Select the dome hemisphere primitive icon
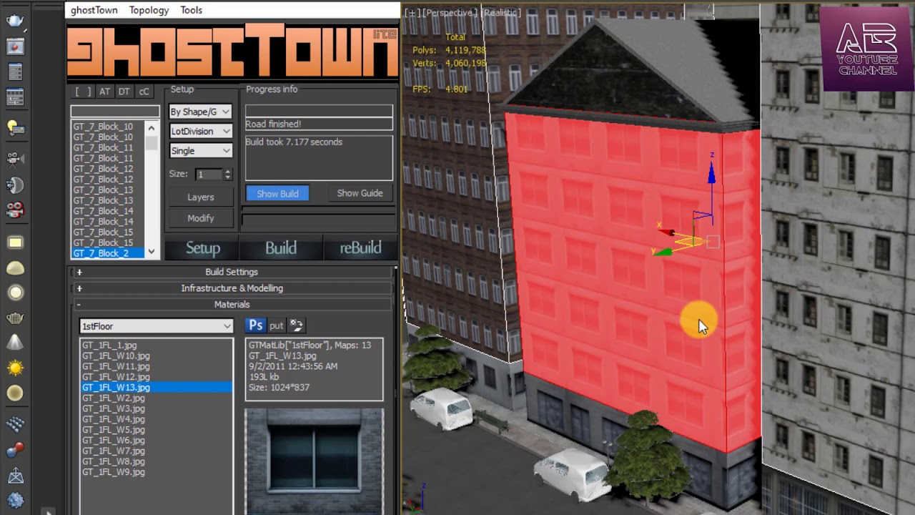Image resolution: width=915 pixels, height=515 pixels. (15, 268)
